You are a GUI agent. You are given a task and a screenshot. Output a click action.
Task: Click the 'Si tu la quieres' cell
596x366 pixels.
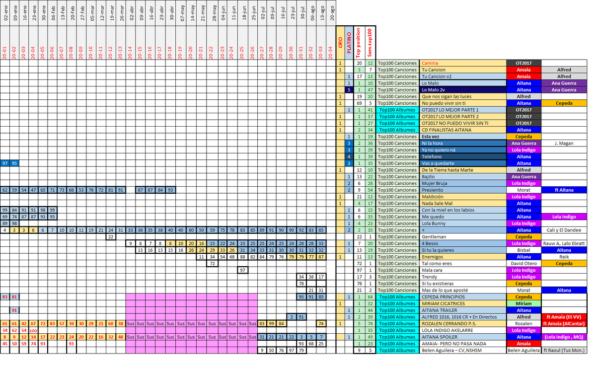pos(462,250)
